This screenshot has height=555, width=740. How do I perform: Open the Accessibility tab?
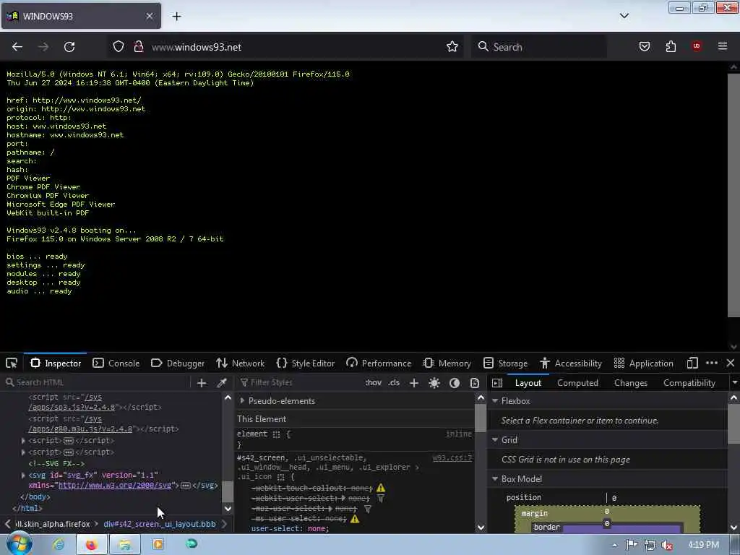click(571, 363)
